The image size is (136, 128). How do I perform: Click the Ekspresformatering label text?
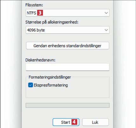tap(51, 85)
